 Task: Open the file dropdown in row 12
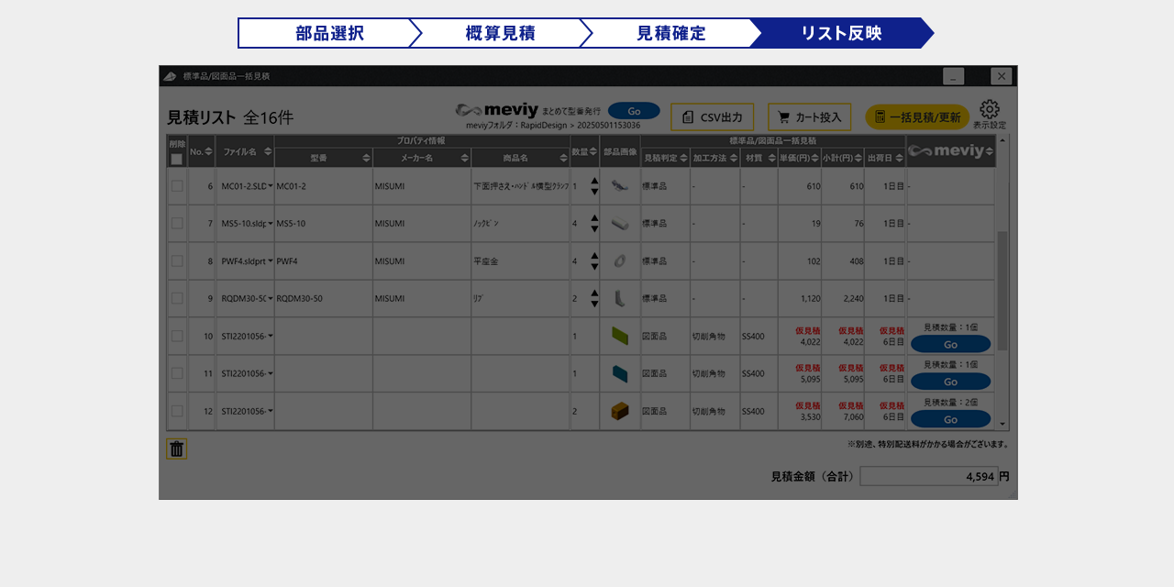[x=271, y=412]
